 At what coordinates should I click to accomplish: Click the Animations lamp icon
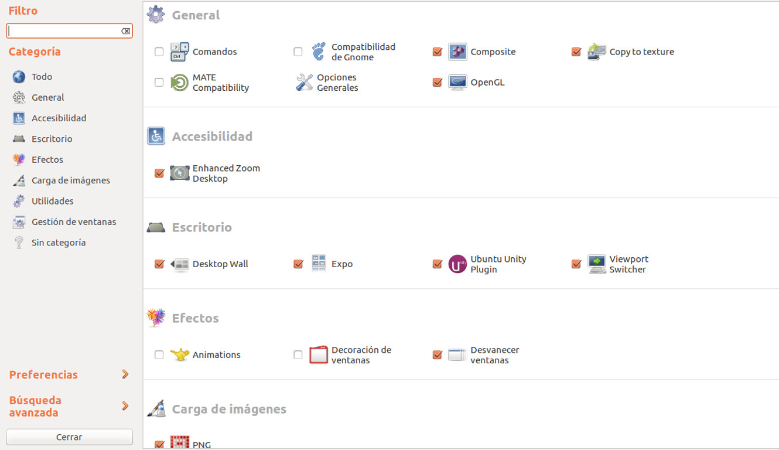point(179,354)
